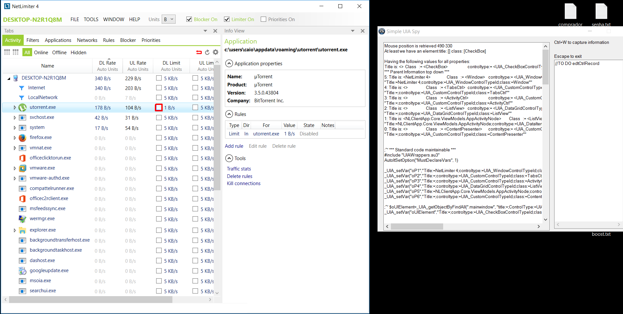623x314 pixels.
Task: Enable DL Limit checkbox for Internet row
Action: tap(159, 88)
